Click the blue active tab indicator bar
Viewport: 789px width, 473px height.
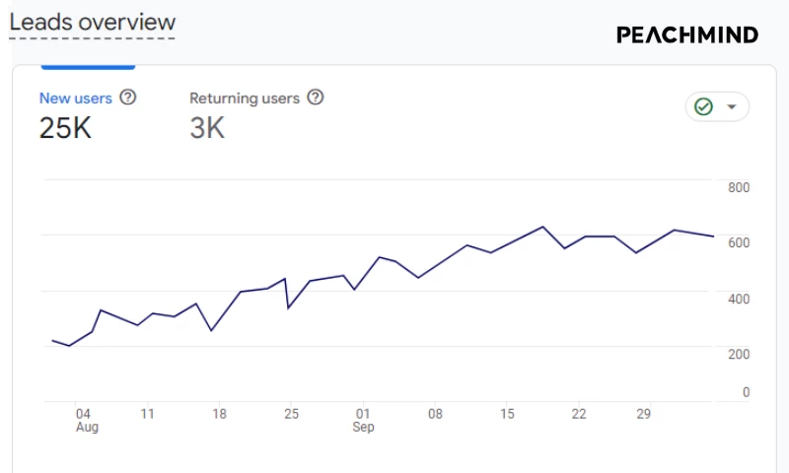(x=87, y=67)
